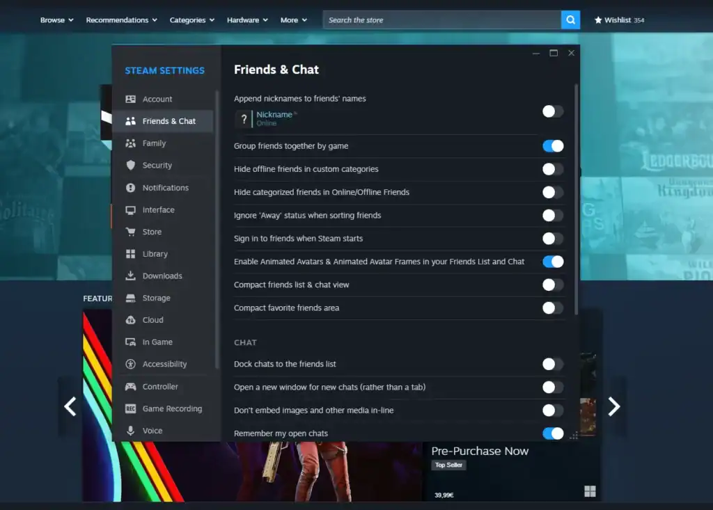This screenshot has width=713, height=510.
Task: Open Cloud settings using cloud icon
Action: 130,320
